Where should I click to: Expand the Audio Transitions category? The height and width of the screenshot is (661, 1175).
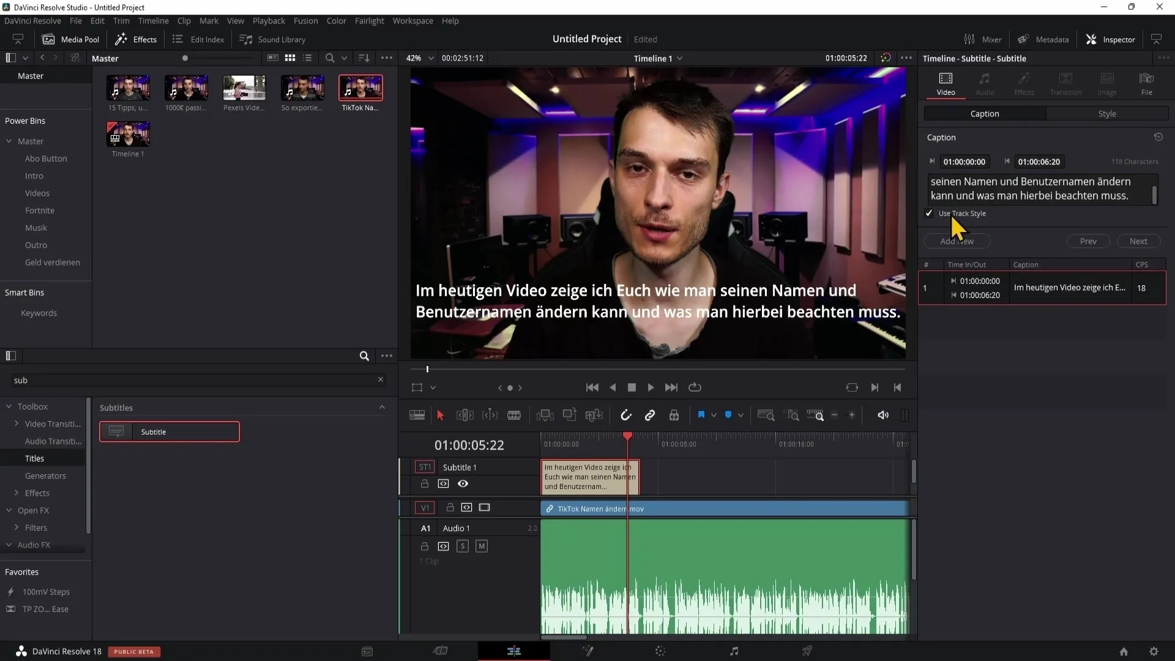(53, 441)
